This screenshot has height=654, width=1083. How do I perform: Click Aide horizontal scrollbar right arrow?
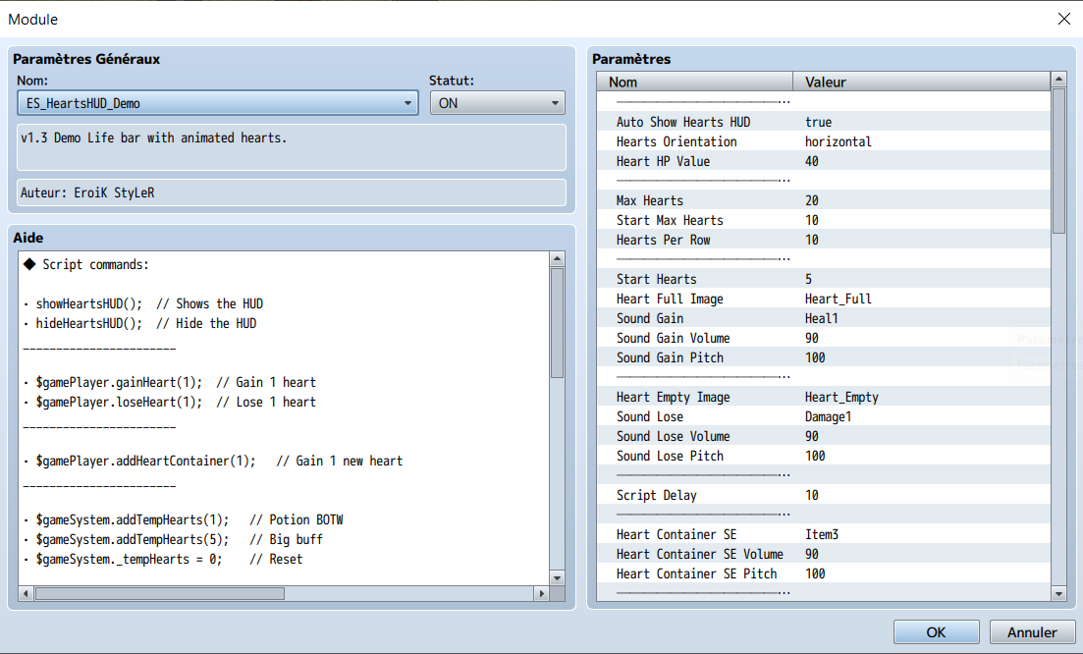[x=542, y=593]
